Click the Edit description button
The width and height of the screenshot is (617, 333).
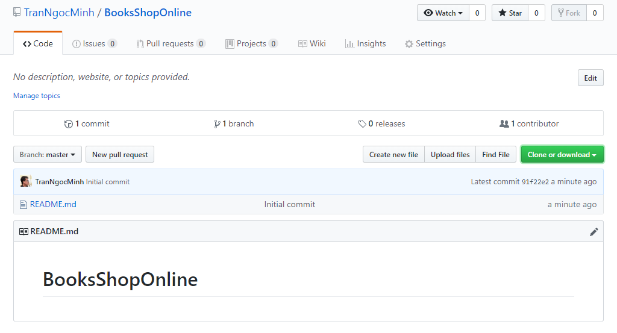(x=590, y=78)
